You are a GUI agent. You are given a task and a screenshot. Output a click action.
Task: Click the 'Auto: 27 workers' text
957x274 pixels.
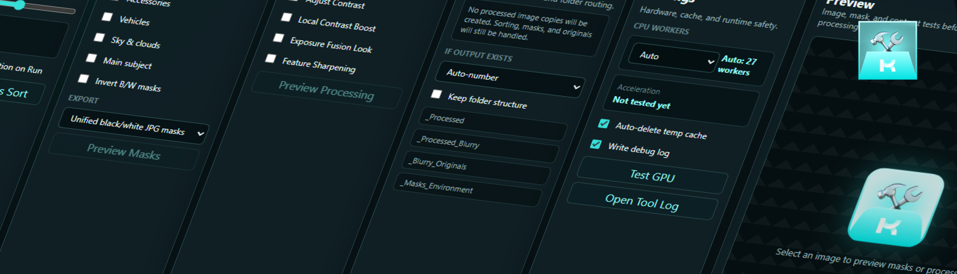738,66
